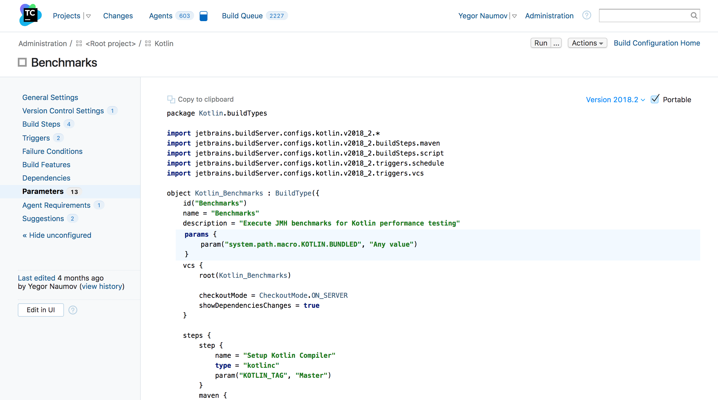
Task: Select the Parameters menu item
Action: [43, 191]
